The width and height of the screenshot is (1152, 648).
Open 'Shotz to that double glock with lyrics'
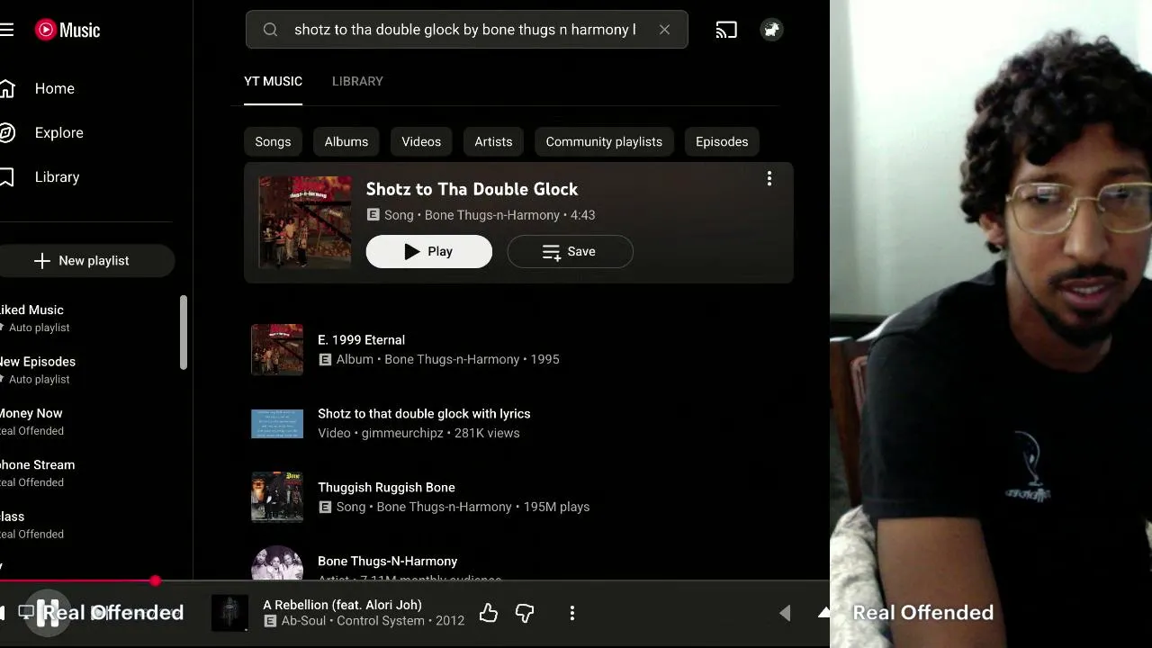click(x=424, y=413)
